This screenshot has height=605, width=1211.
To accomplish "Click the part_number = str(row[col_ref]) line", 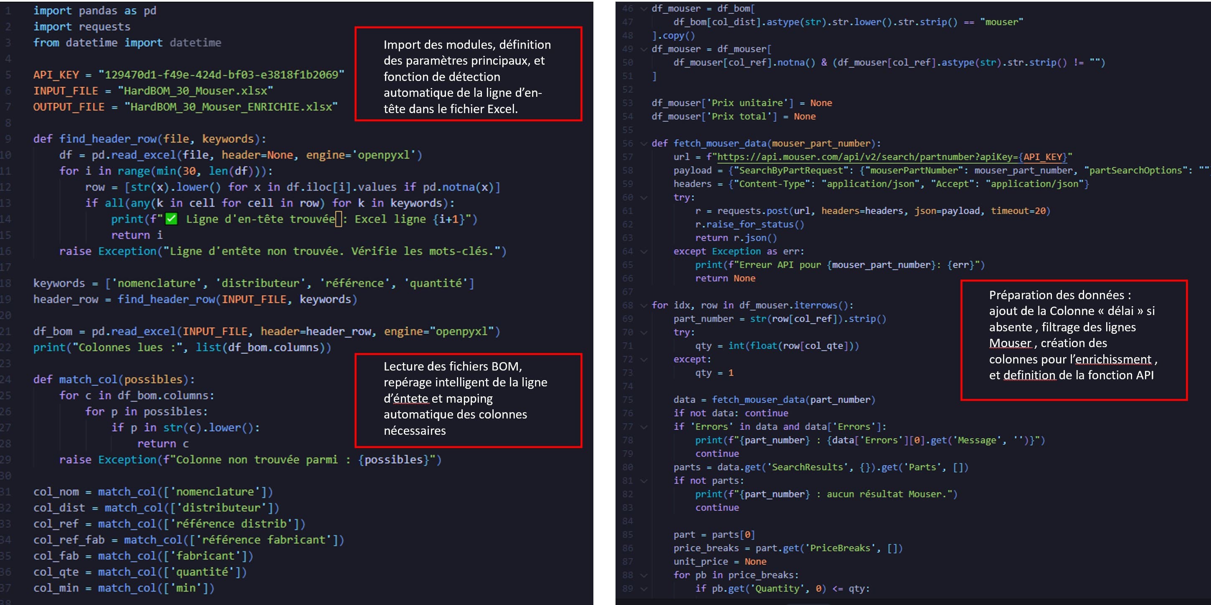I will point(780,319).
